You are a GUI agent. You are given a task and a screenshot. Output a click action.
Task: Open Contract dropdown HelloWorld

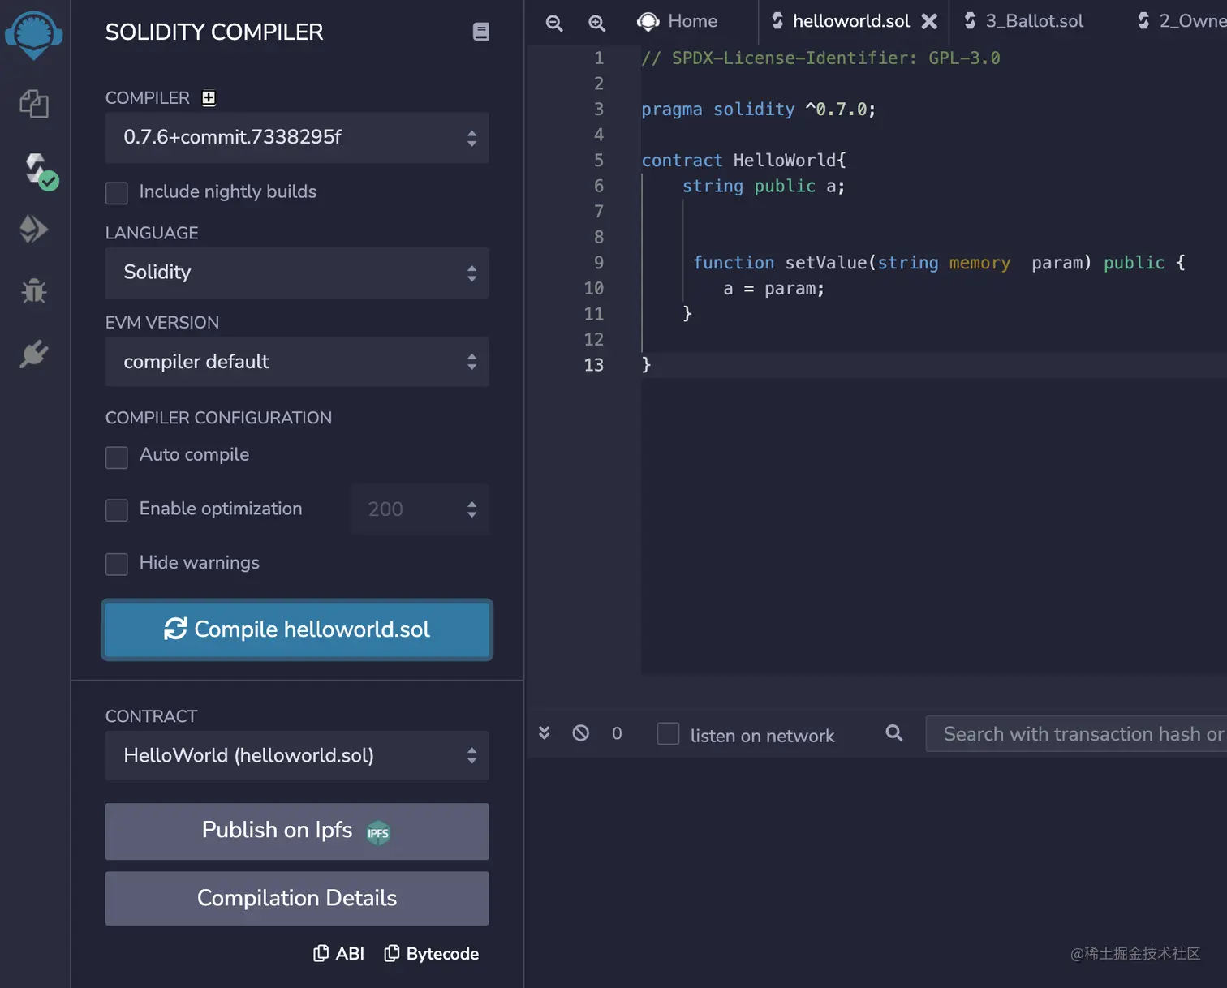point(297,756)
